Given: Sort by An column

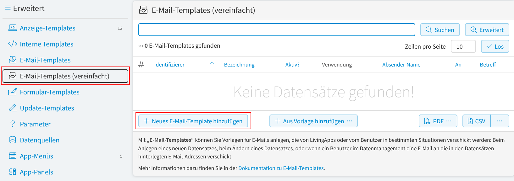Looking at the screenshot, I should tap(458, 65).
